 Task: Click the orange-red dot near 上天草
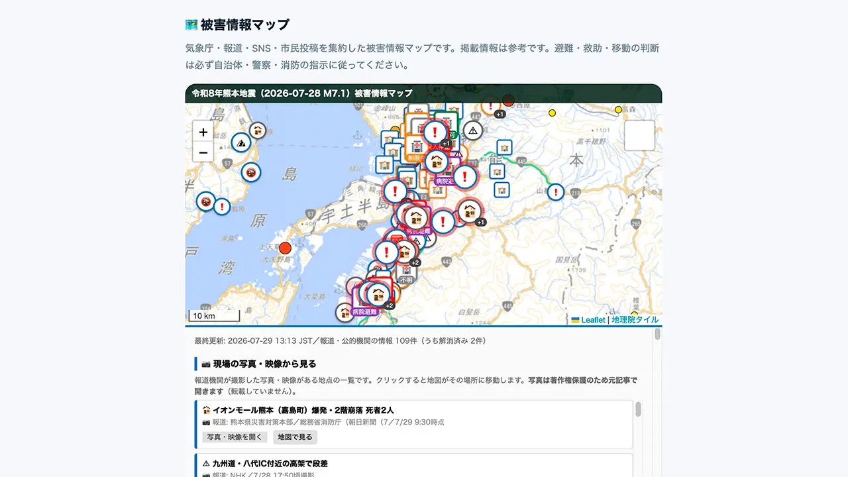(285, 248)
